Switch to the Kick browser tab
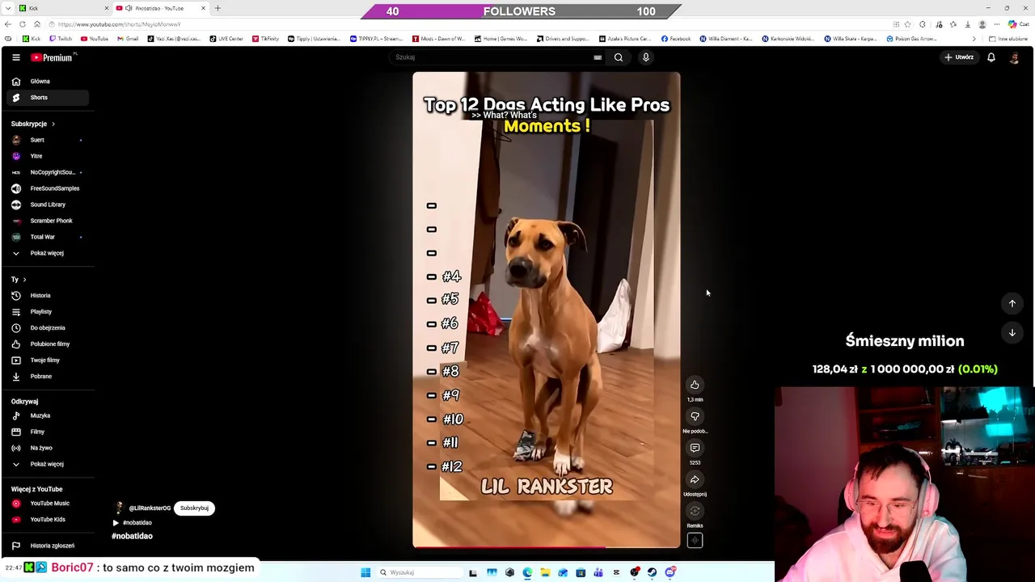The image size is (1035, 582). coord(65,8)
